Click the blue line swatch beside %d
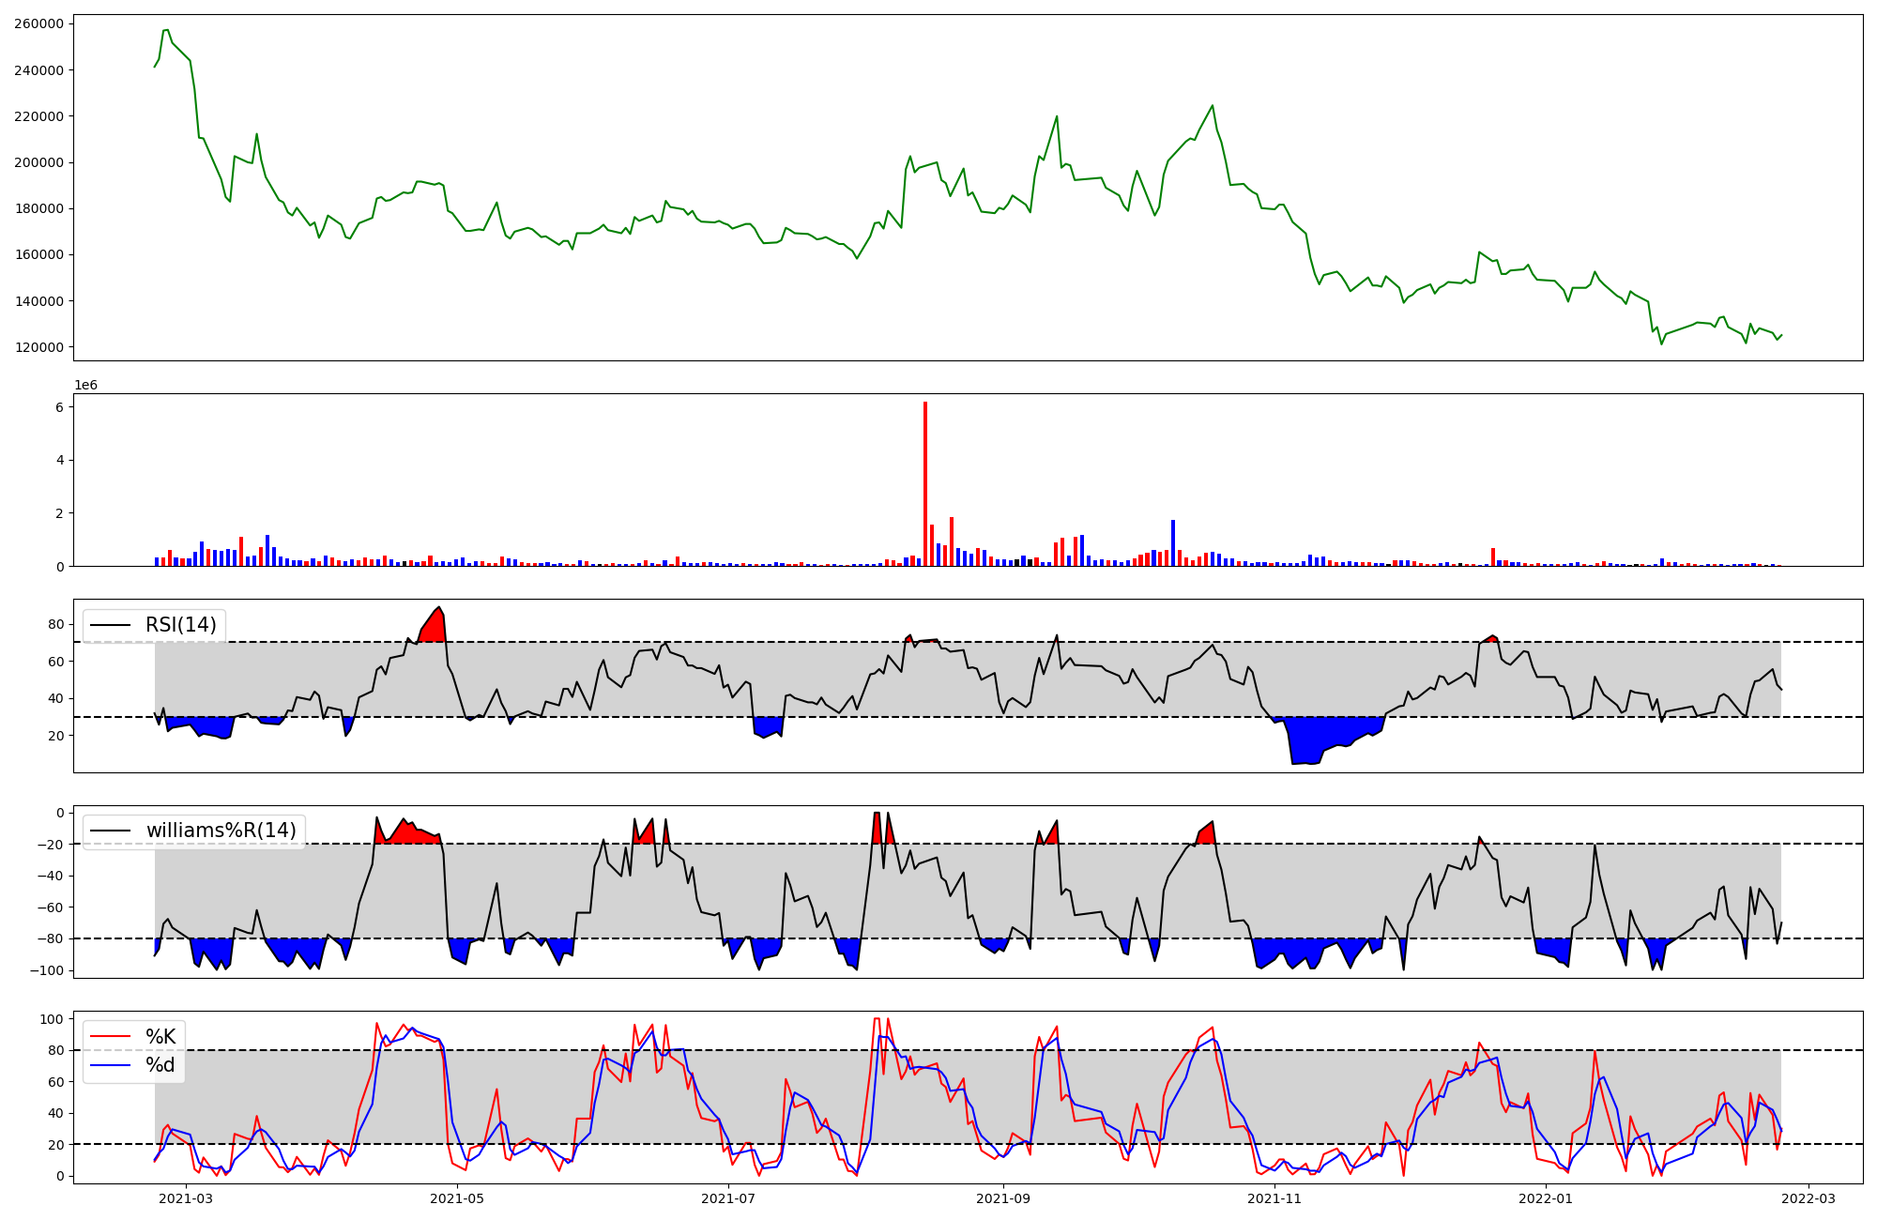The height and width of the screenshot is (1220, 1877). pyautogui.click(x=109, y=1065)
